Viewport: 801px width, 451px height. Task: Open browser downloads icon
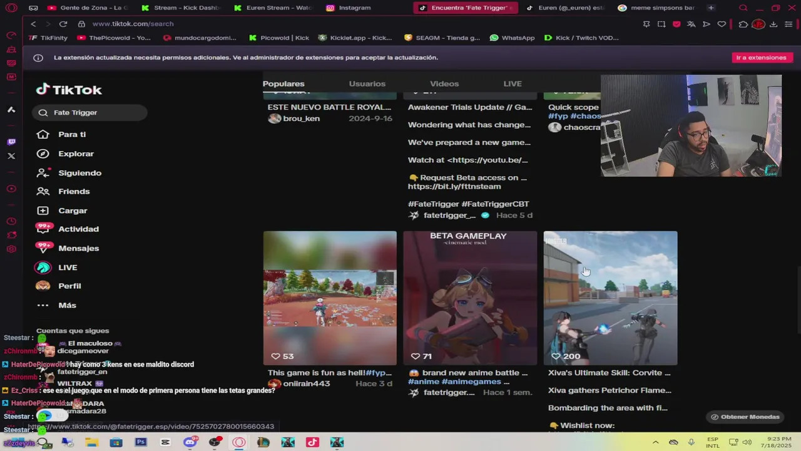(x=773, y=24)
